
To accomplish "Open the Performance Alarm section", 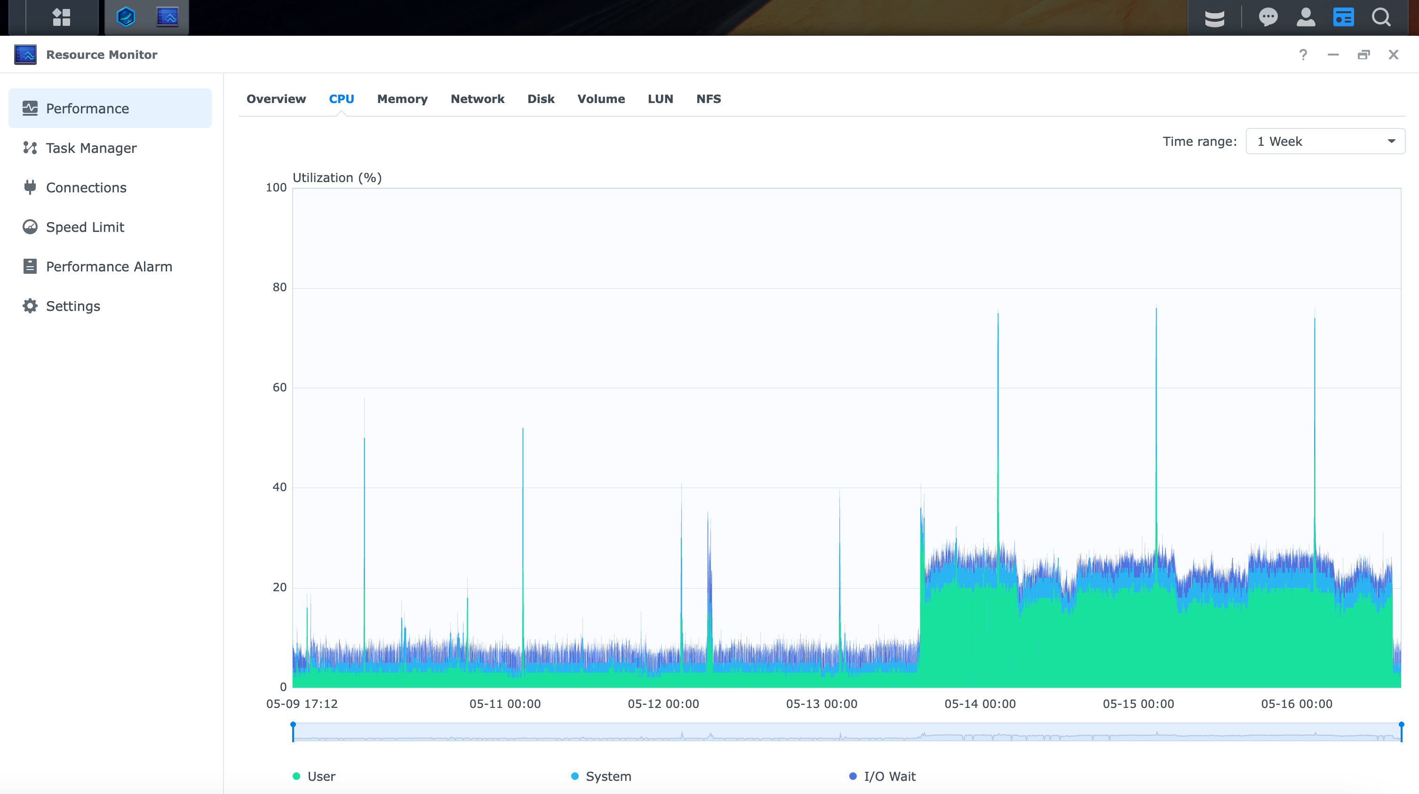I will pos(109,267).
